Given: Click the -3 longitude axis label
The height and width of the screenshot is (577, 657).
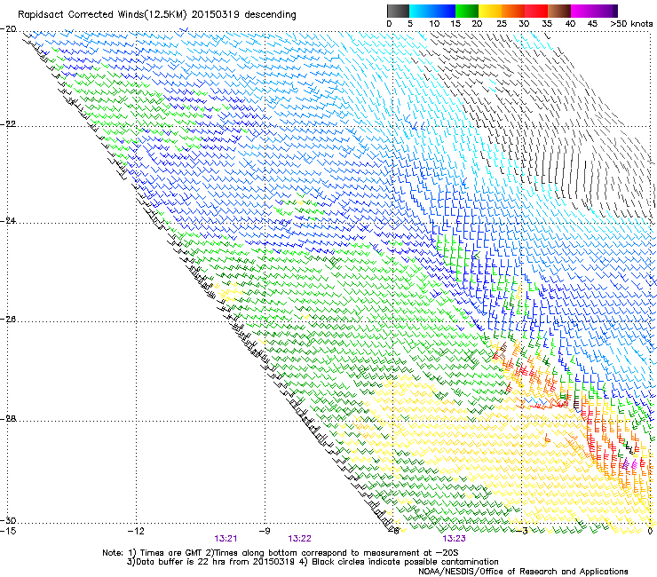Looking at the screenshot, I should pos(522,531).
